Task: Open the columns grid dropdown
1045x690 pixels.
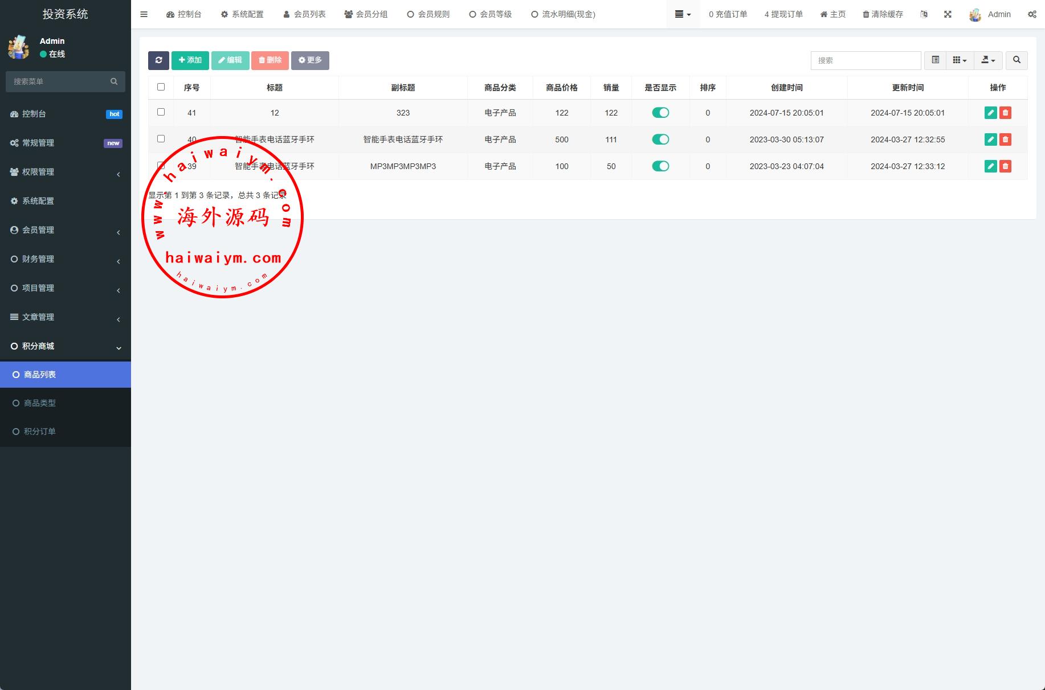Action: 960,60
